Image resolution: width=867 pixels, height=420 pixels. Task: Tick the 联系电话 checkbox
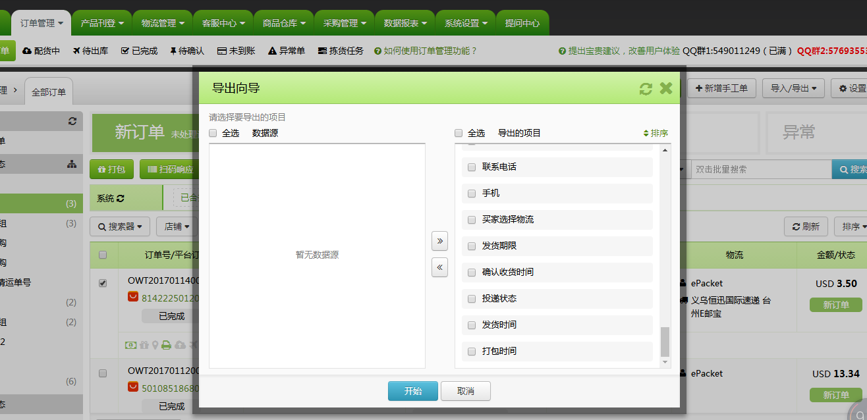(x=472, y=167)
